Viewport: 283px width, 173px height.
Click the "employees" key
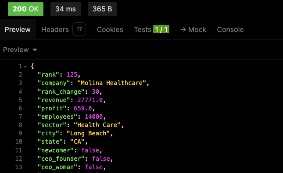pyautogui.click(x=57, y=117)
